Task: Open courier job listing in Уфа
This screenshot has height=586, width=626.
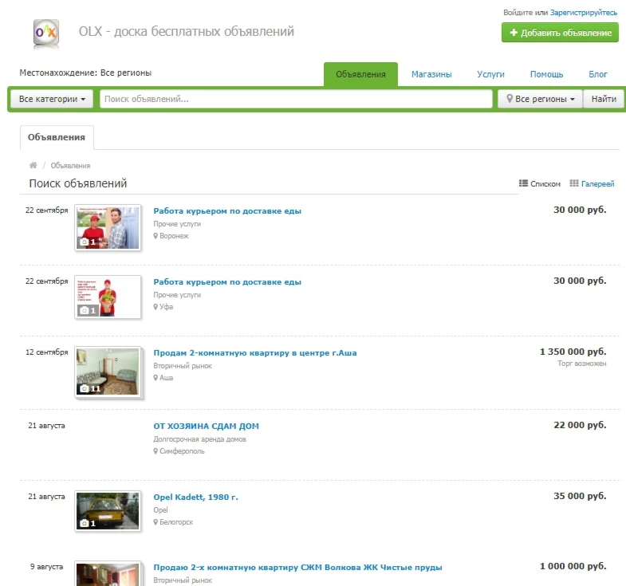Action: [227, 281]
